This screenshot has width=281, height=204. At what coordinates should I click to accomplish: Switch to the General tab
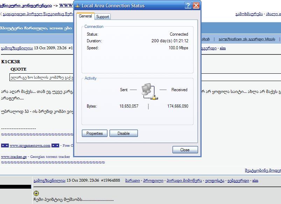[85, 16]
